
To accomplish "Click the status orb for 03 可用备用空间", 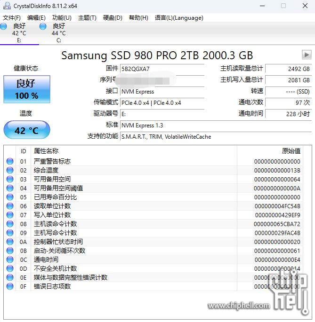I will (x=10, y=179).
